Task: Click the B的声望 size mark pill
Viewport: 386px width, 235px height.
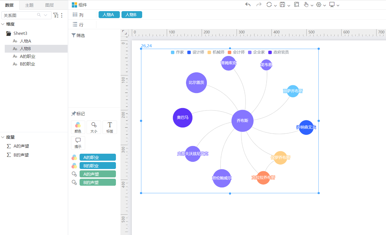Action: pos(98,182)
